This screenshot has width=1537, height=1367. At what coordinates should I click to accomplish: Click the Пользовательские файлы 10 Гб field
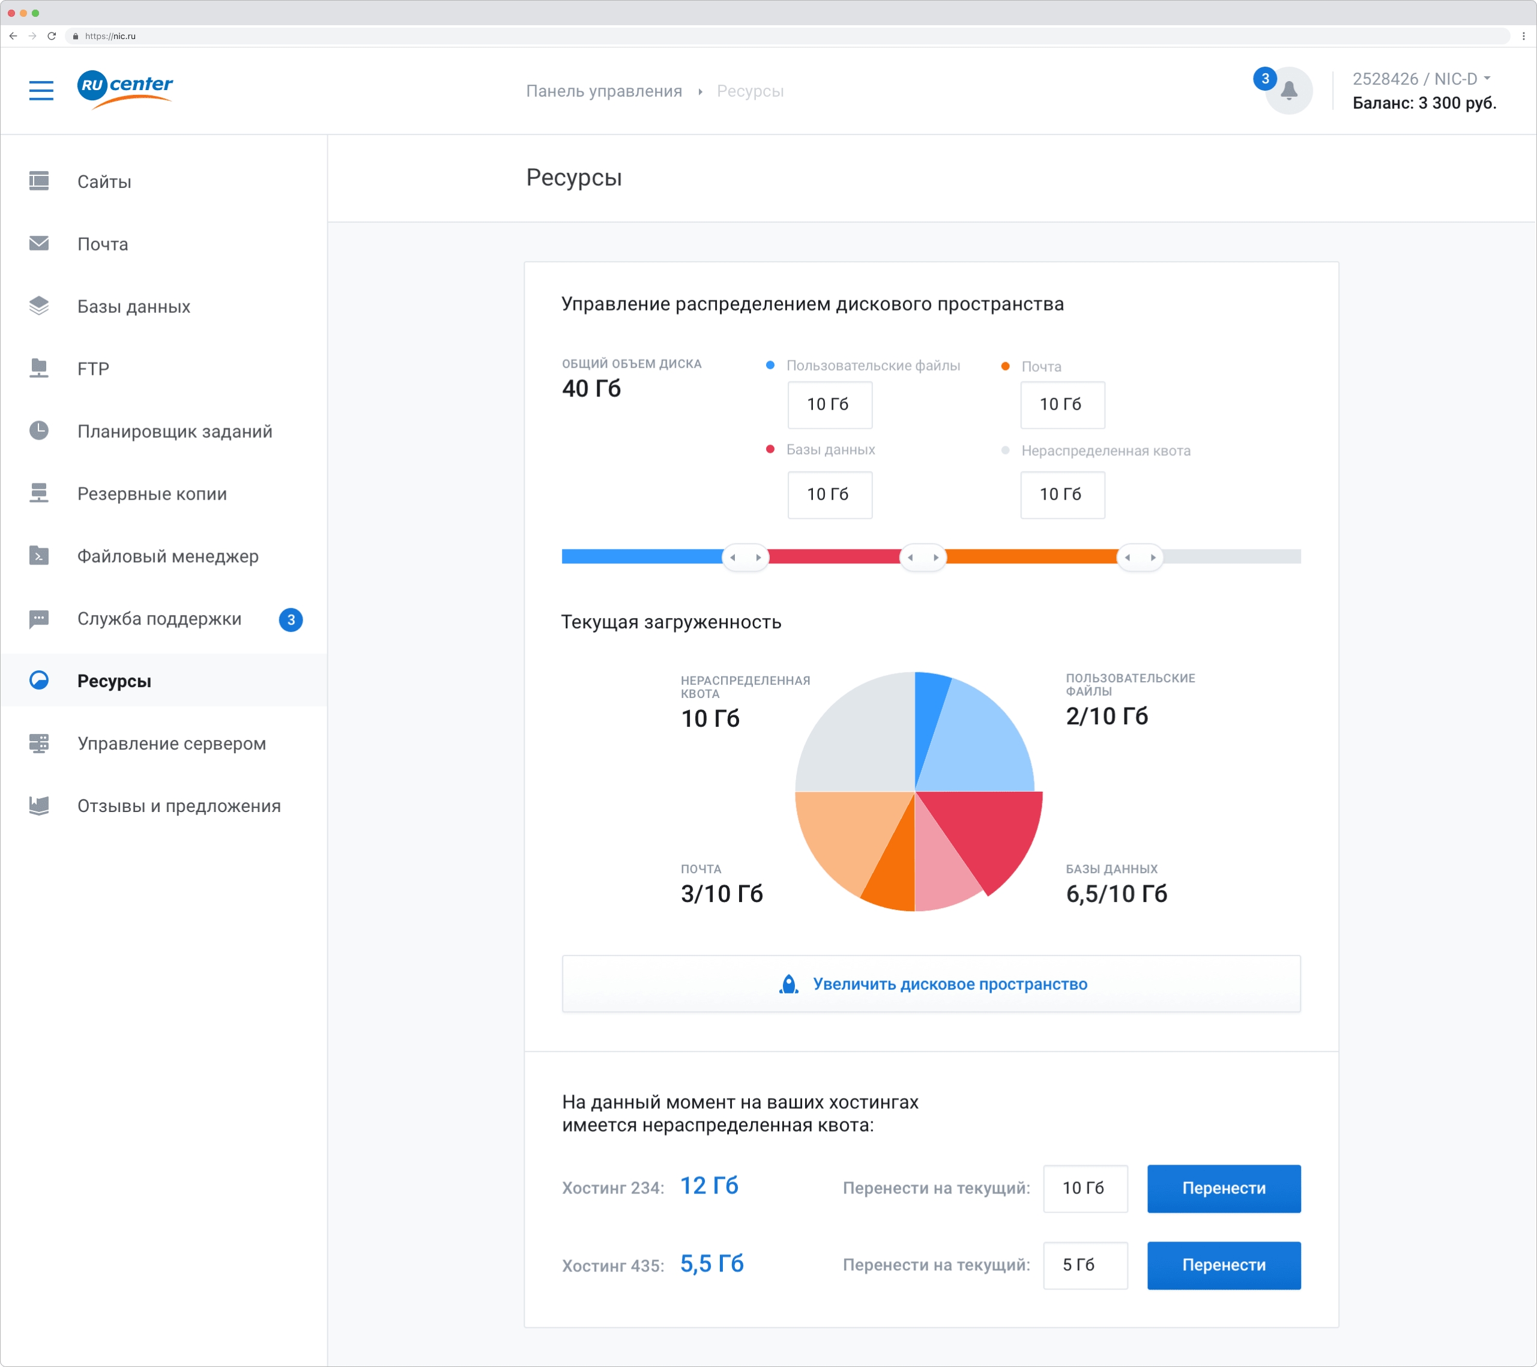pos(829,405)
